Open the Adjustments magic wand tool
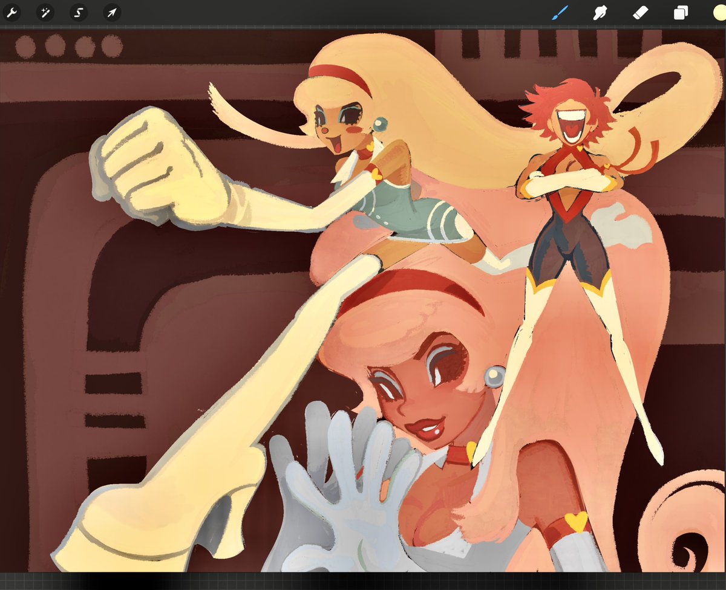 pyautogui.click(x=46, y=13)
